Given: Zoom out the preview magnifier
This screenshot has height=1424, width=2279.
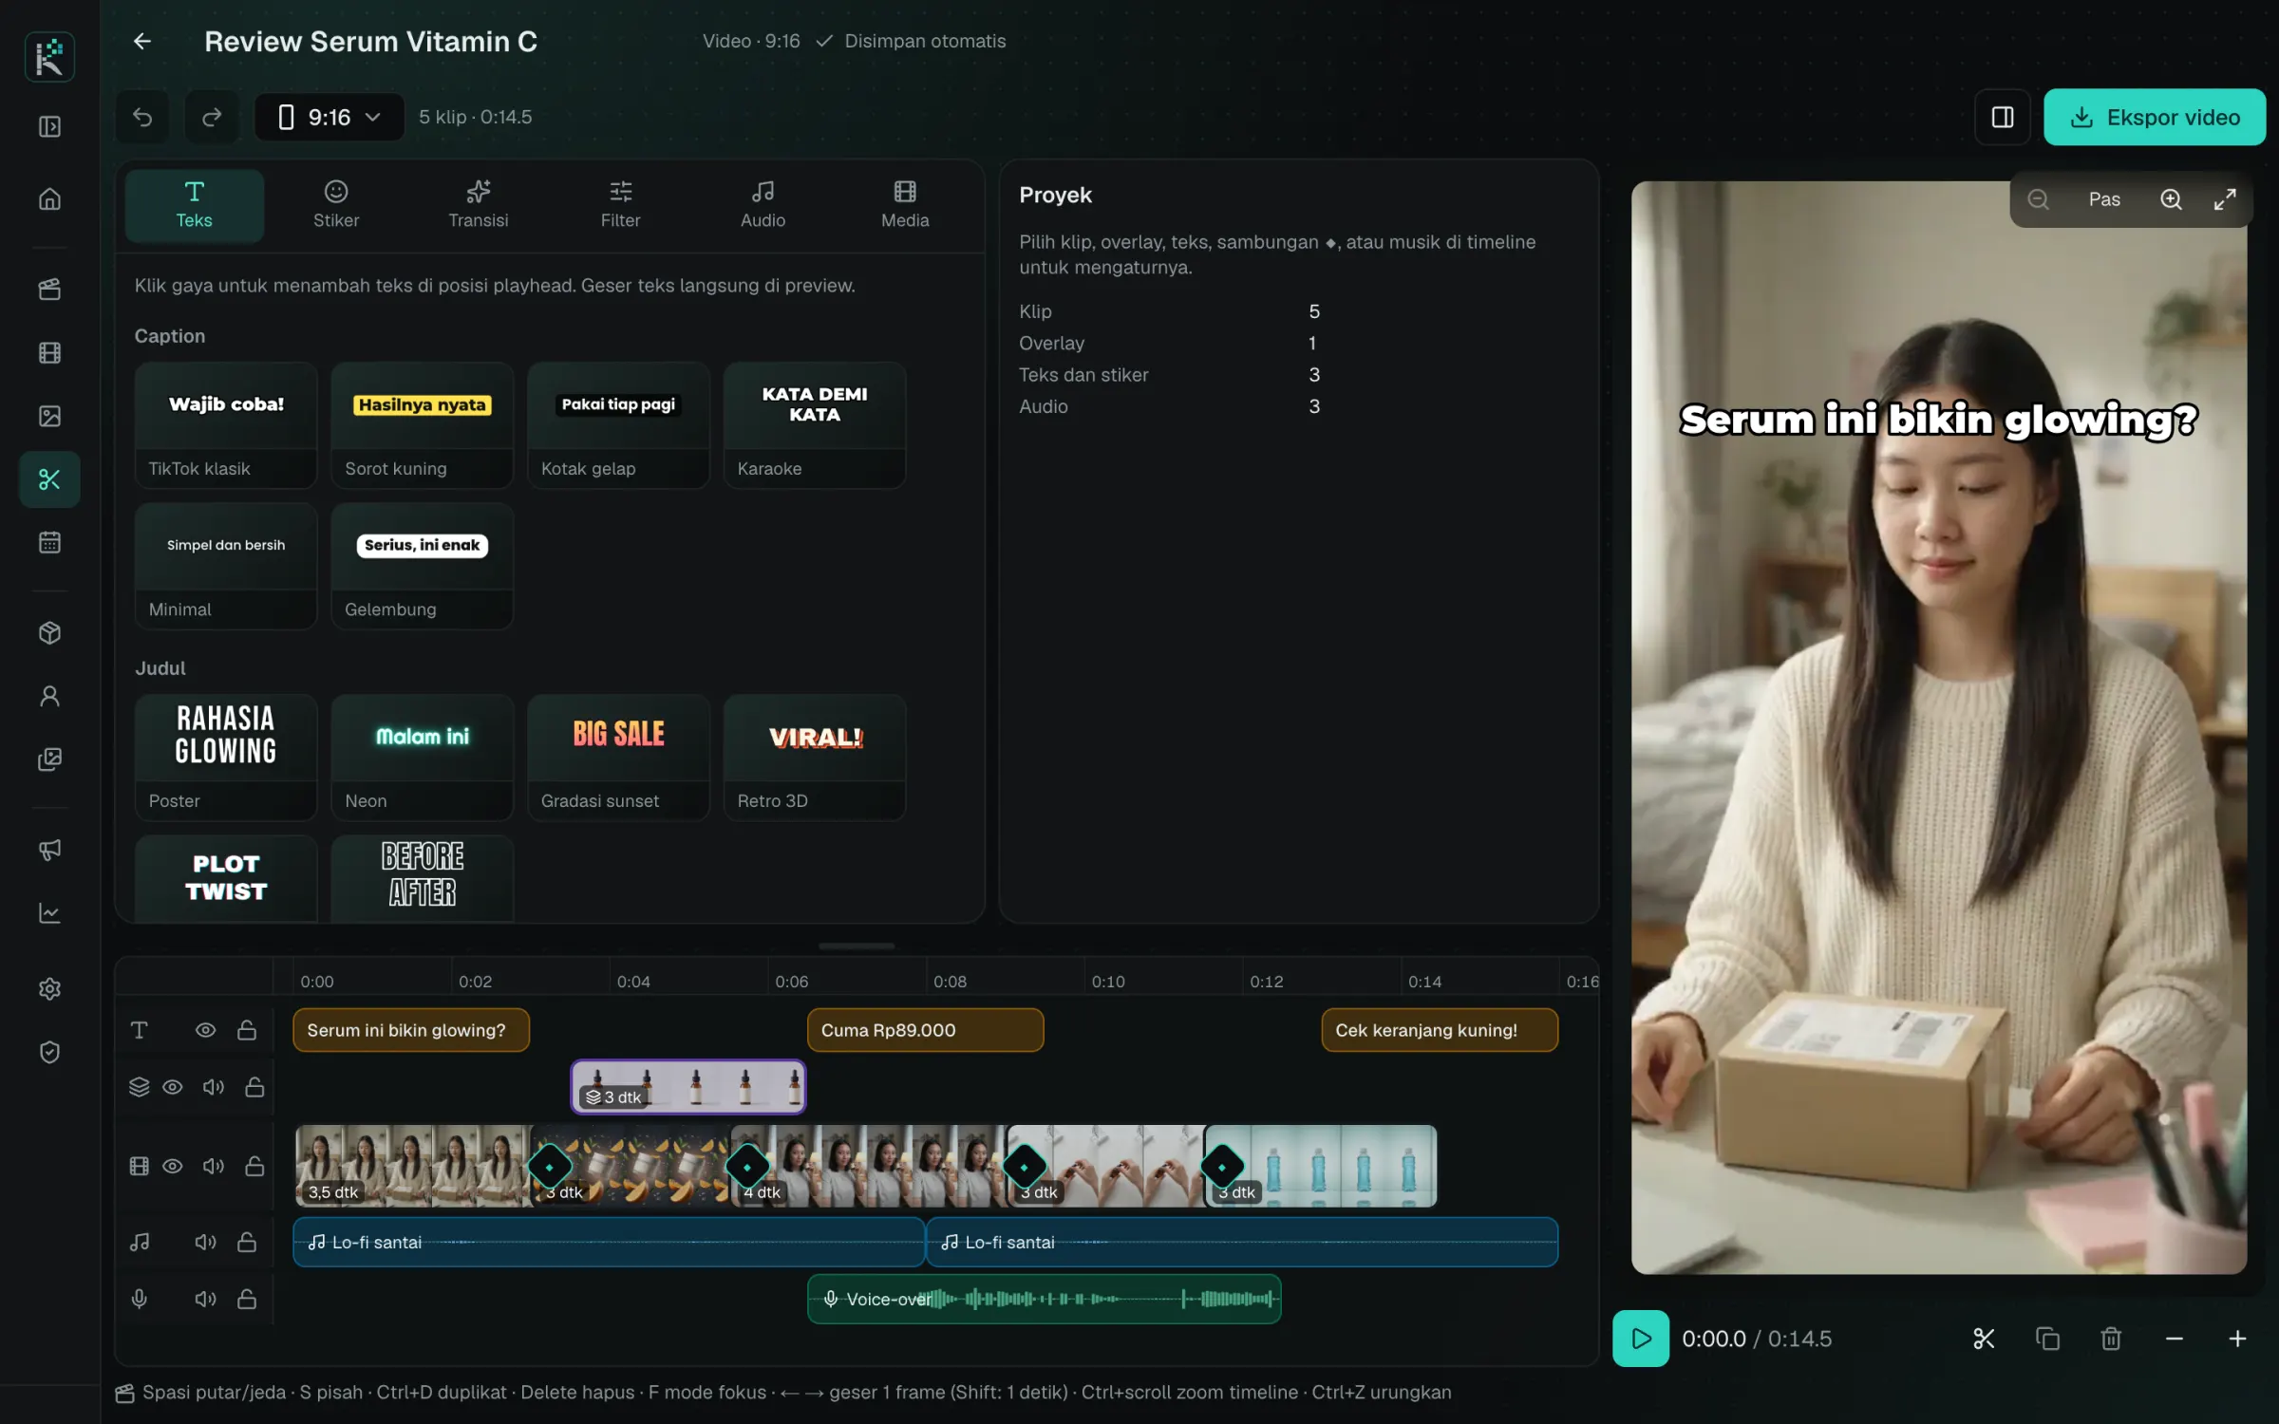Looking at the screenshot, I should tap(2038, 199).
